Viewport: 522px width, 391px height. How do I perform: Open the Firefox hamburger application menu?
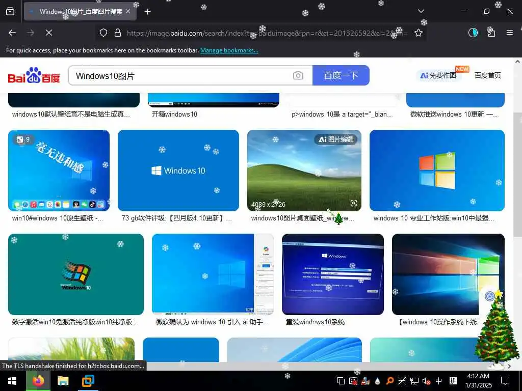[510, 33]
